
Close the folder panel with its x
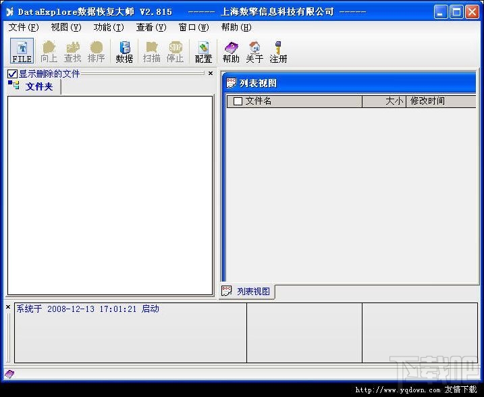click(x=211, y=73)
